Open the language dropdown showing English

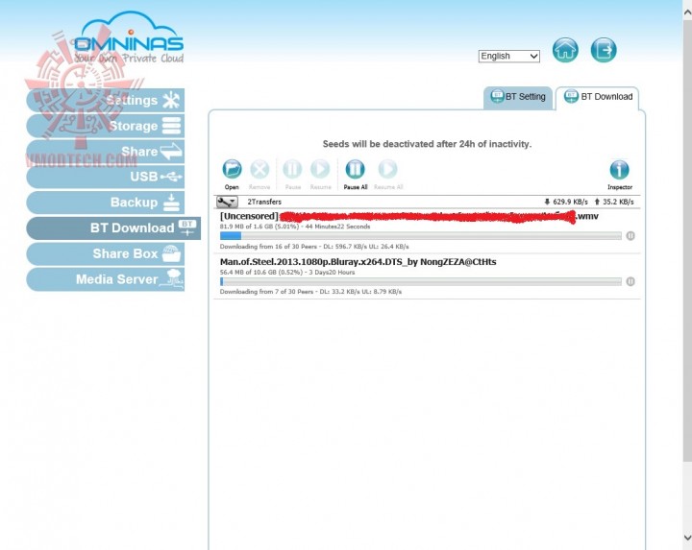508,56
